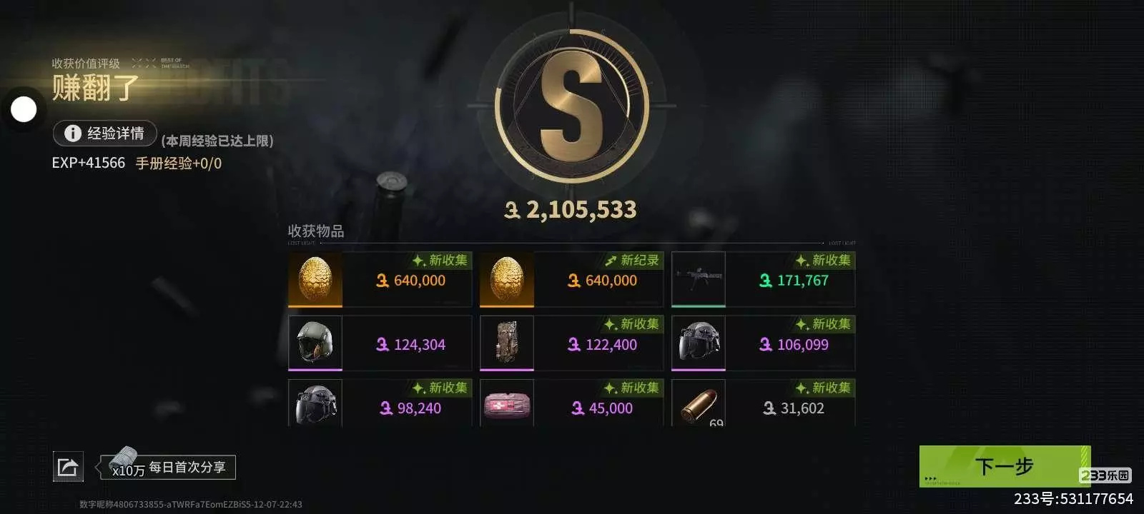The height and width of the screenshot is (514, 1144).
Task: Open the 经验详情 experience details button
Action: (x=105, y=133)
